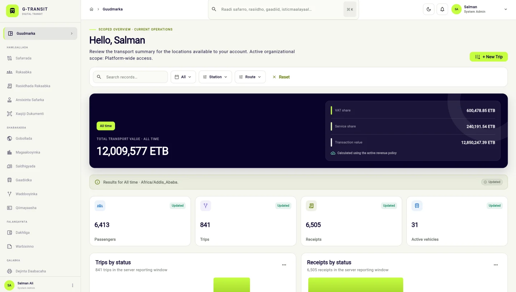Click the Qiimayaasha pricing icon
Viewport: 516px width, 292px height.
pyautogui.click(x=10, y=208)
